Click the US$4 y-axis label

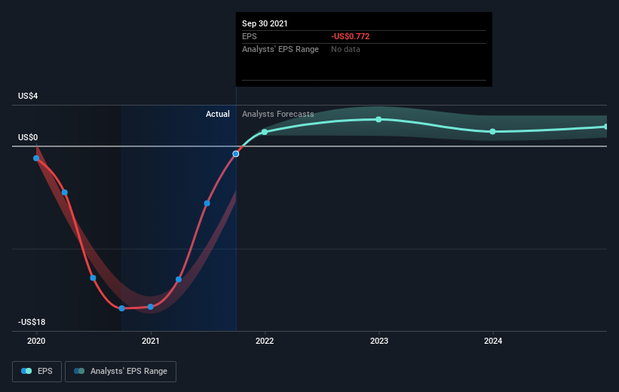click(28, 96)
